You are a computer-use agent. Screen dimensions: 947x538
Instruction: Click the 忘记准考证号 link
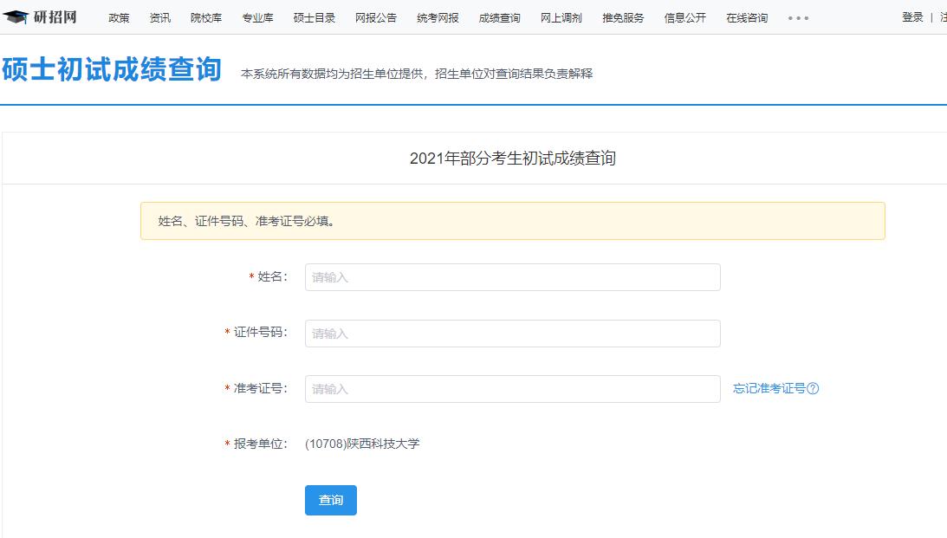point(769,389)
